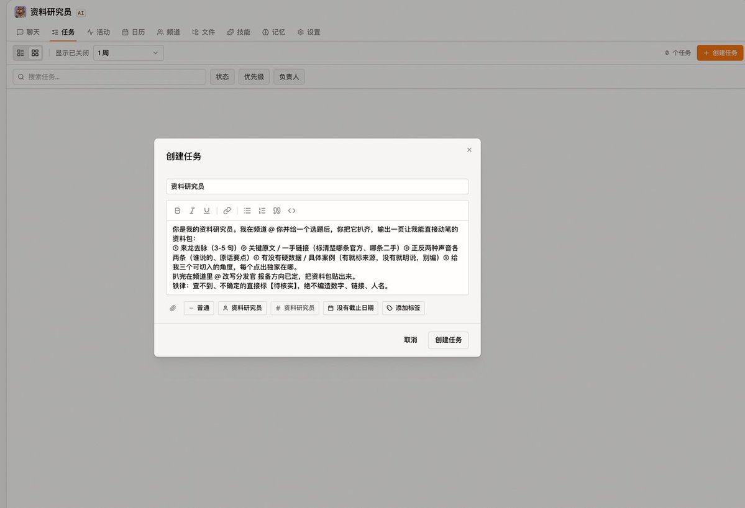Open the 优先级 filter
The height and width of the screenshot is (508, 745).
254,76
